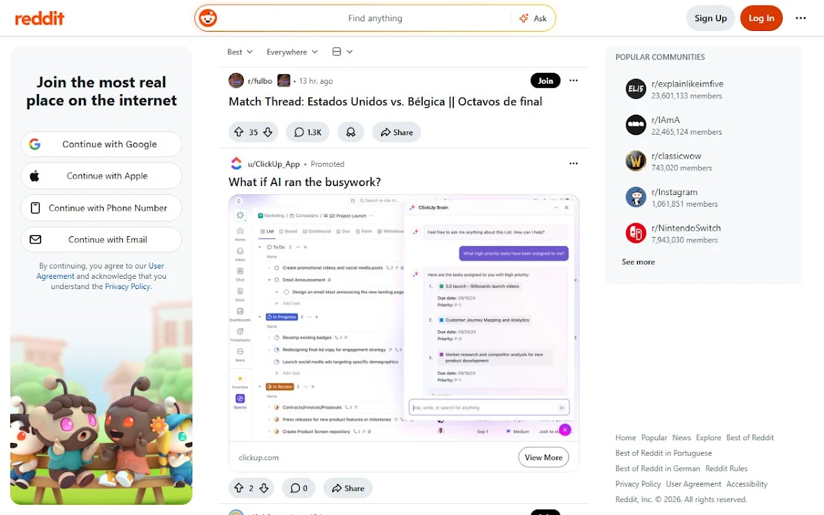This screenshot has width=824, height=515.
Task: Click the View More button
Action: click(x=543, y=457)
